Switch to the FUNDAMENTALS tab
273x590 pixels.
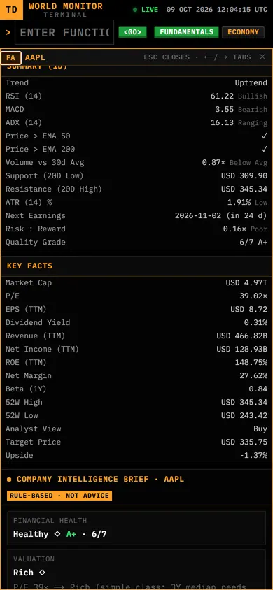[x=186, y=32]
